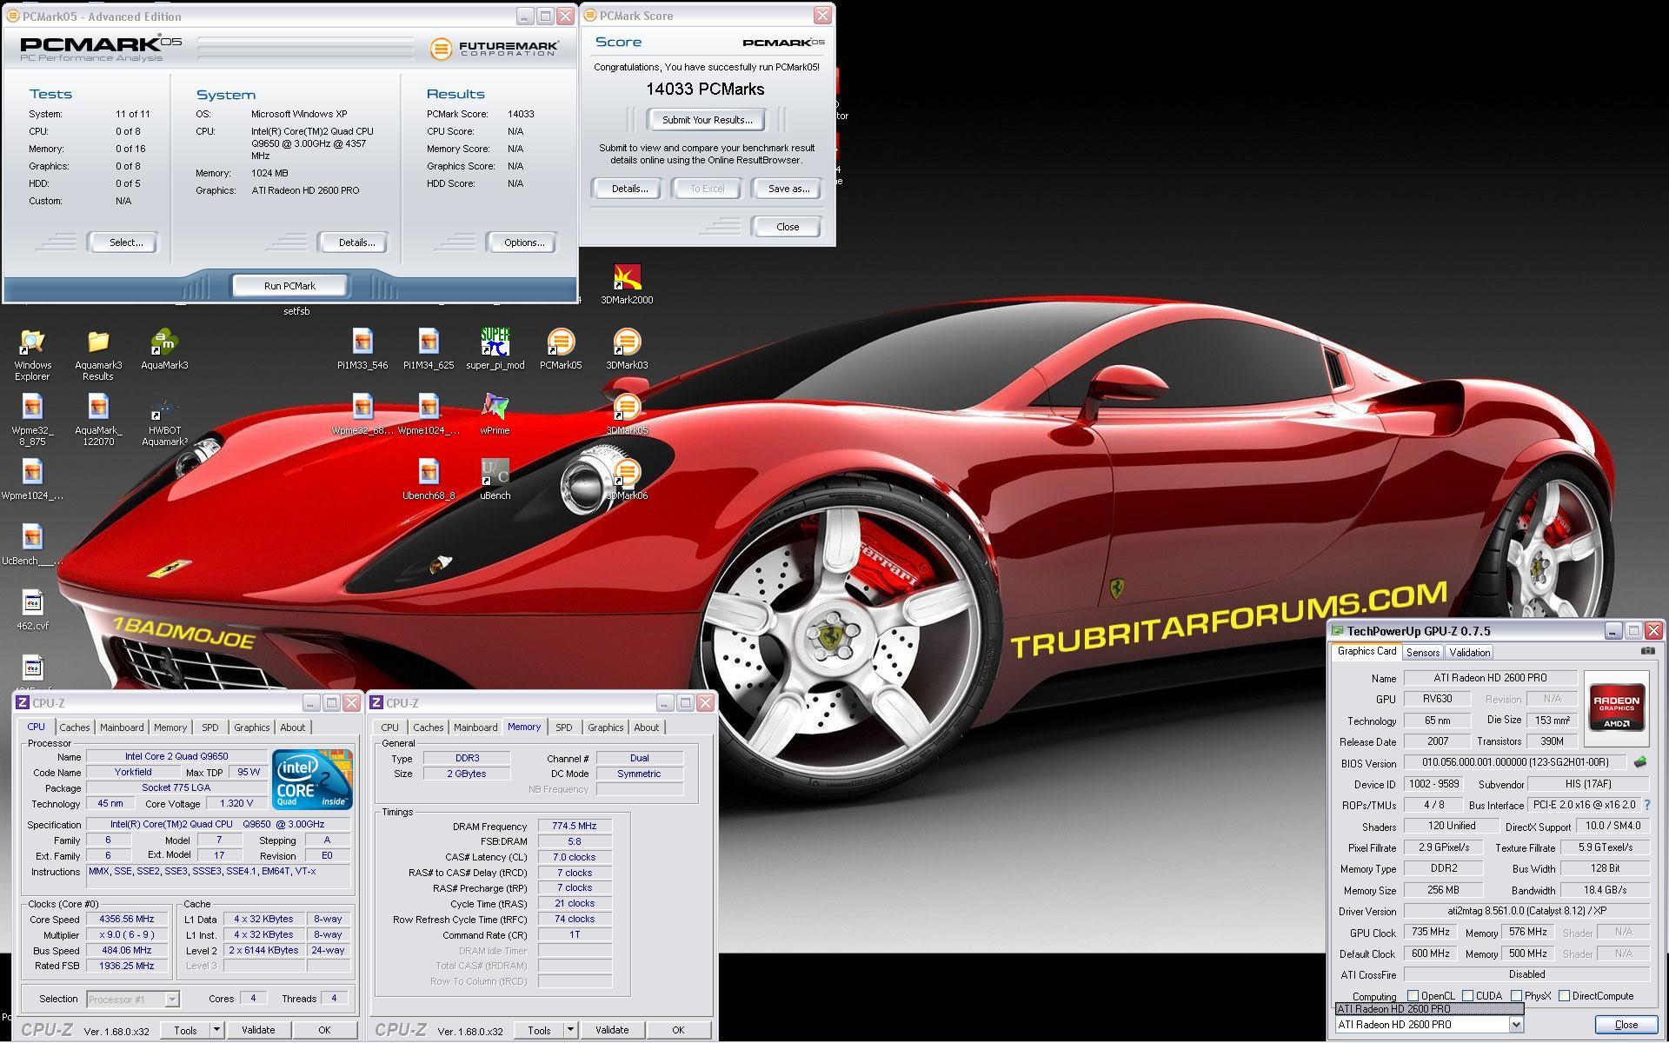Click the GPU-Z screenshot camera icon
1669x1043 pixels.
point(1647,651)
